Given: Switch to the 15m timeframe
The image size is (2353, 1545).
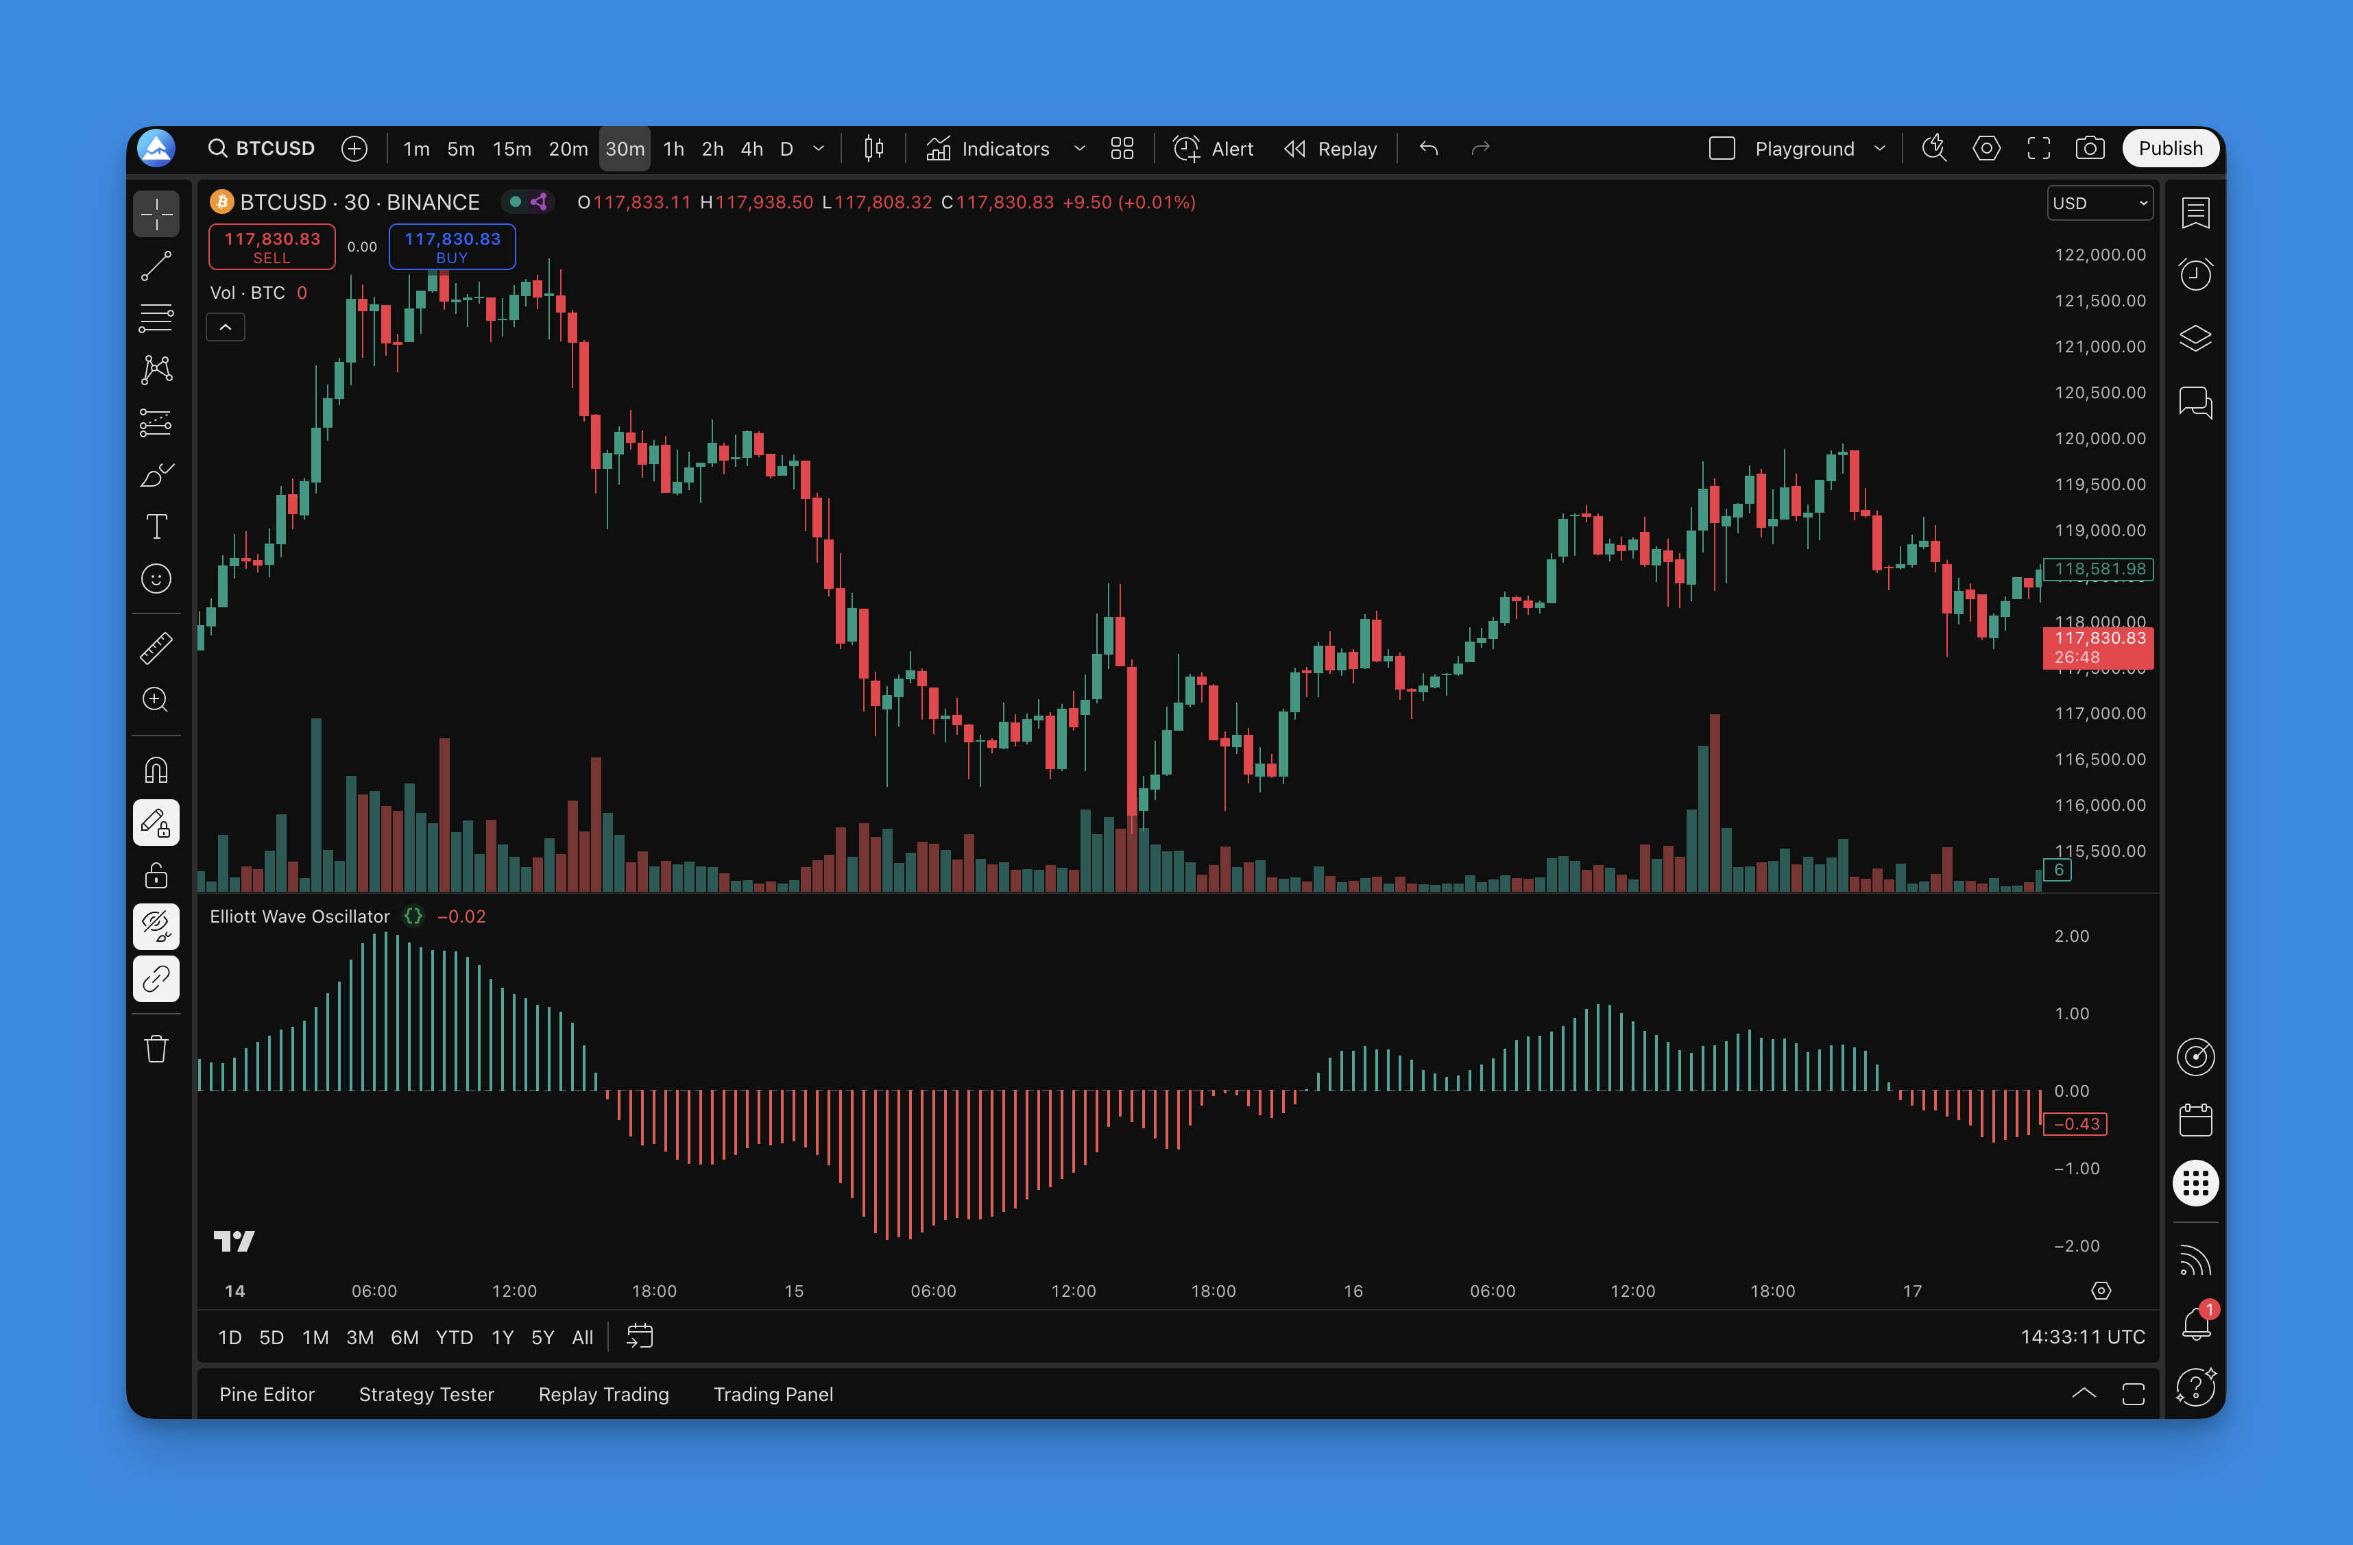Looking at the screenshot, I should click(x=512, y=148).
